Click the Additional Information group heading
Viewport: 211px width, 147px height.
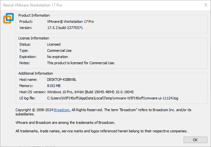point(36,73)
